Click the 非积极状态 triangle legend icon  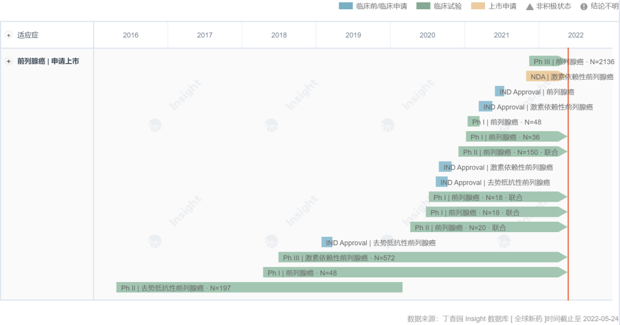[529, 6]
